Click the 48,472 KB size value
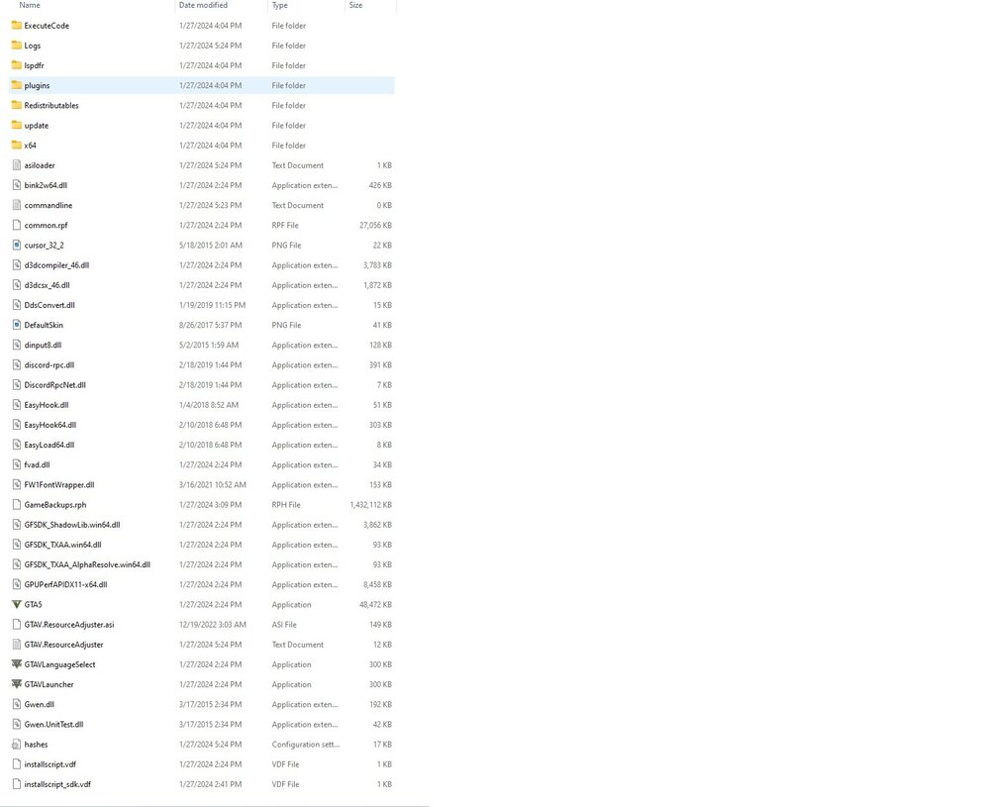The height and width of the screenshot is (807, 990). [375, 605]
